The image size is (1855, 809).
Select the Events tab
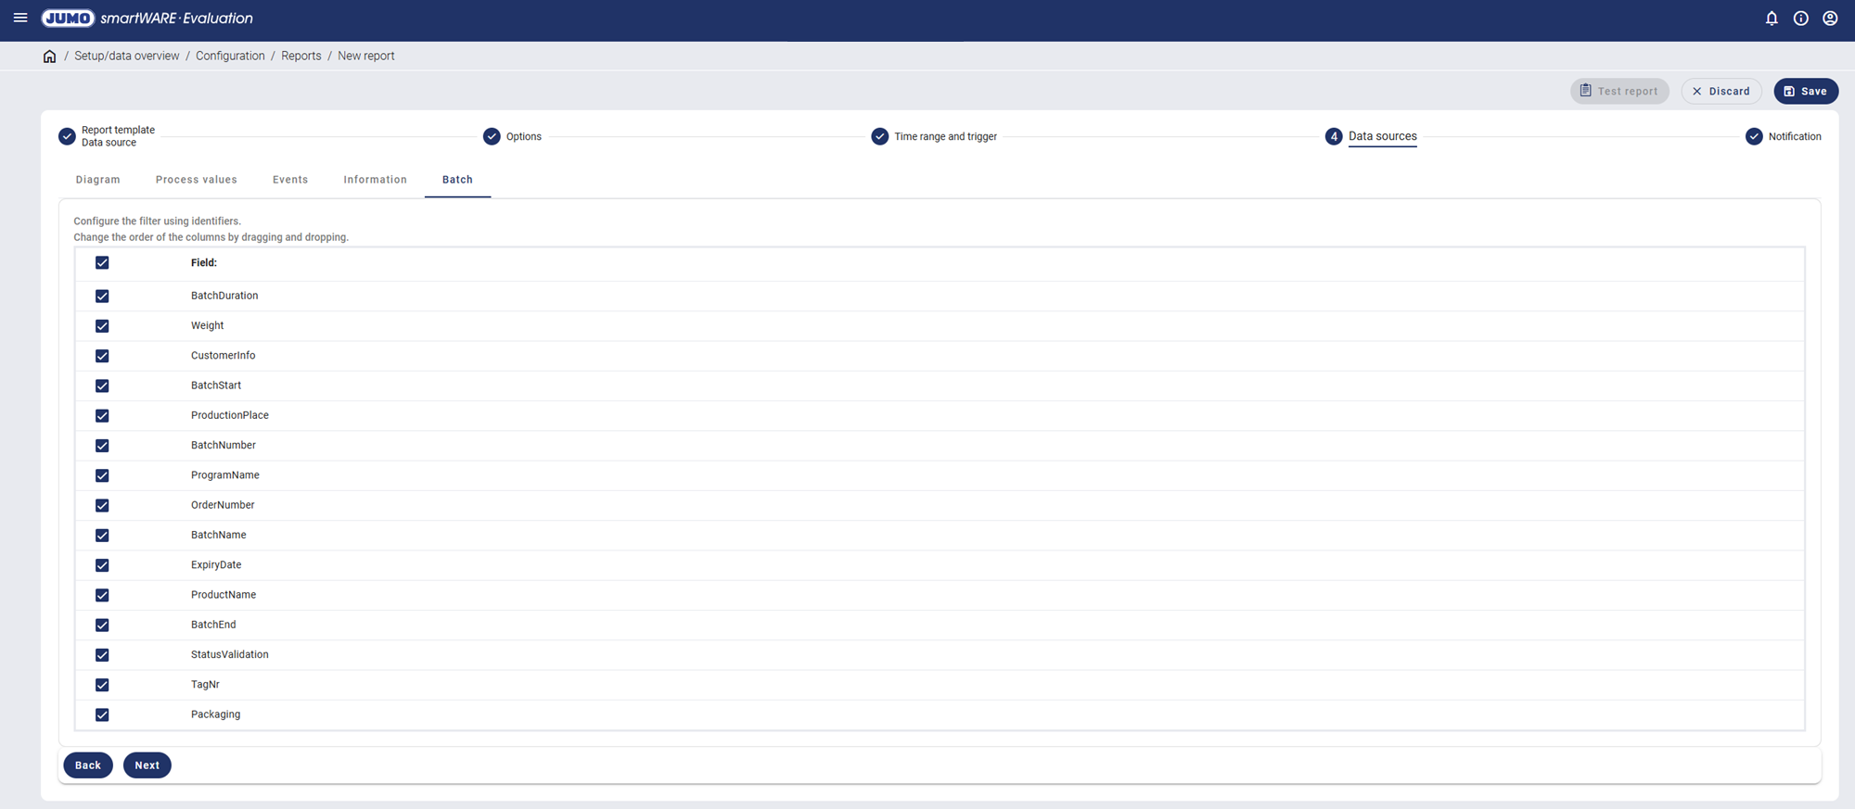290,180
